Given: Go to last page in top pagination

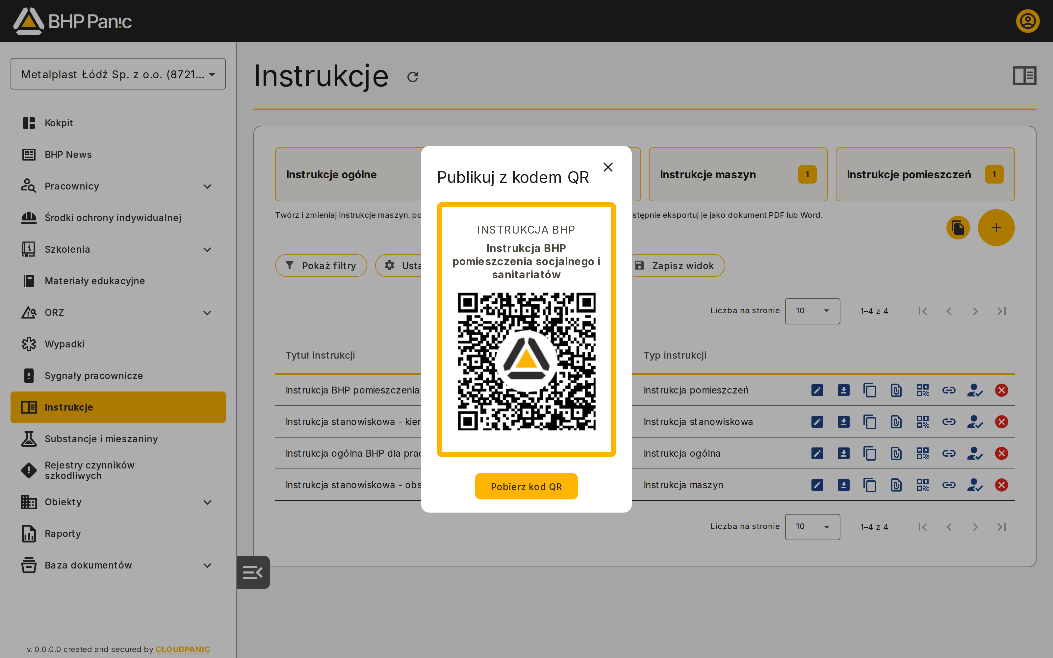Looking at the screenshot, I should tap(1002, 311).
